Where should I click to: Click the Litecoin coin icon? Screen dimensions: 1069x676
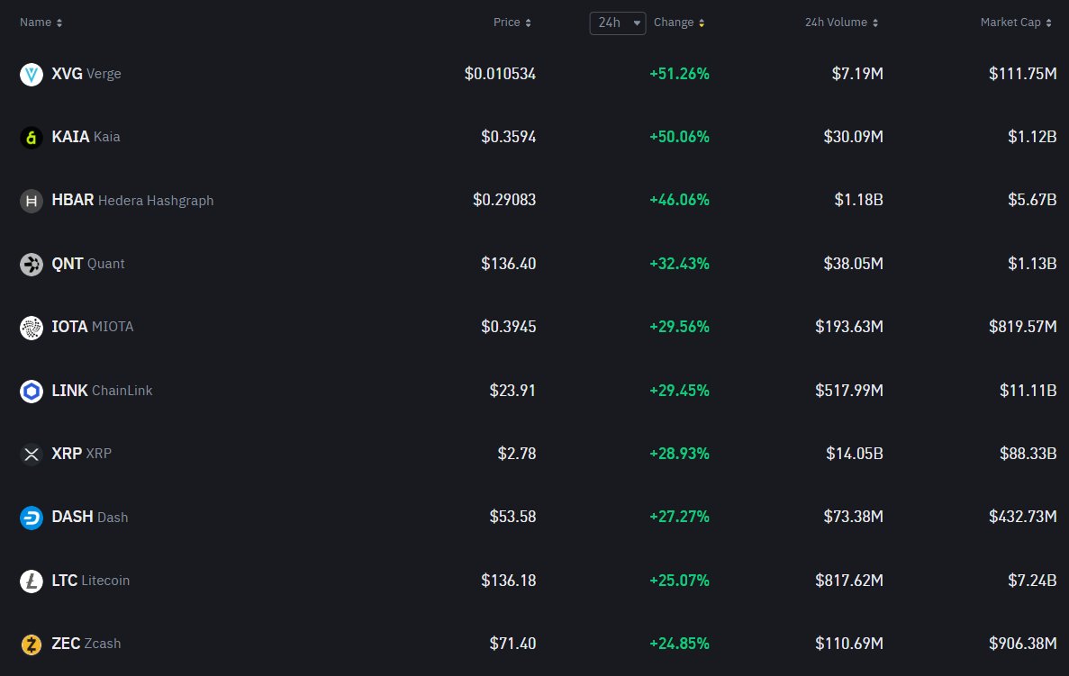click(x=32, y=581)
